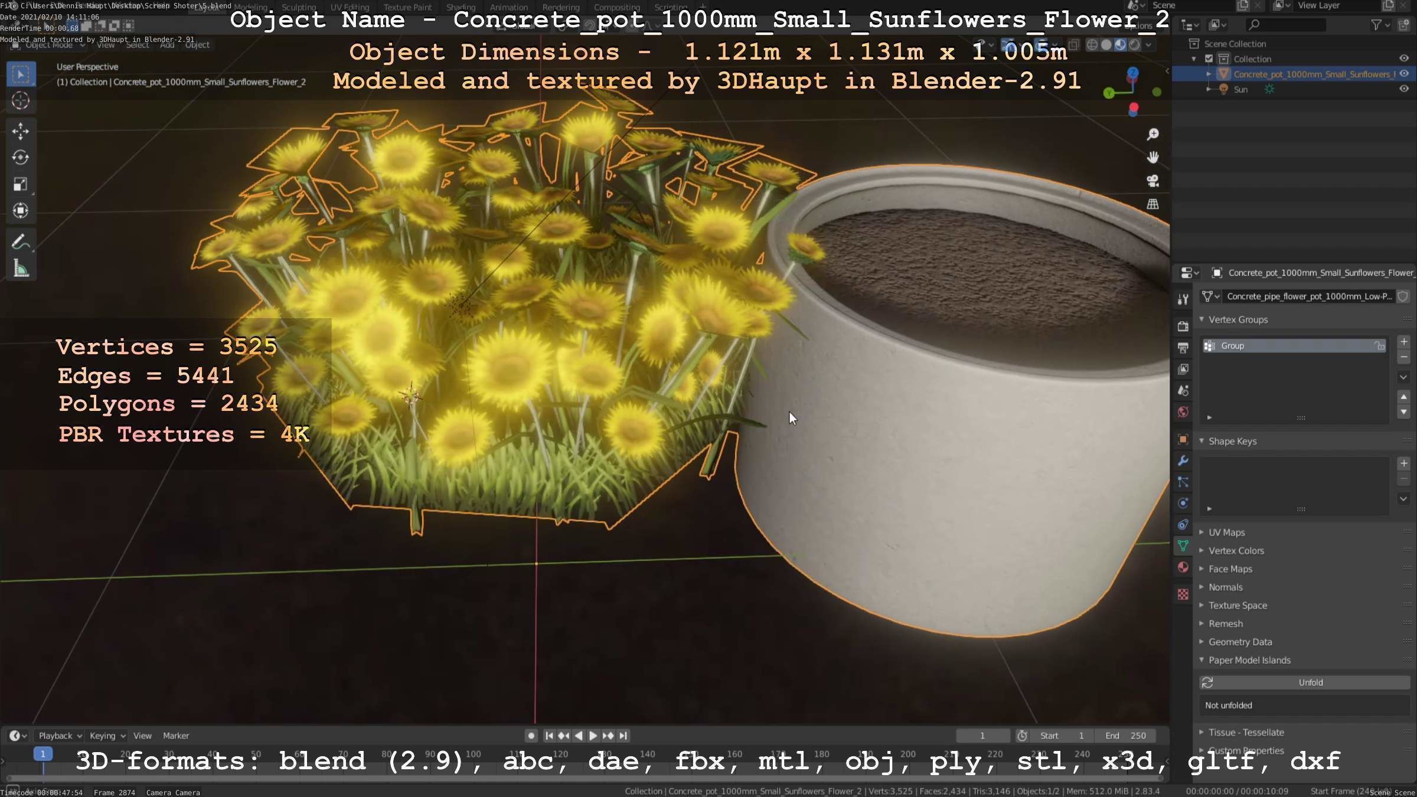
Task: Open the Particles properties tab
Action: coord(1183,482)
